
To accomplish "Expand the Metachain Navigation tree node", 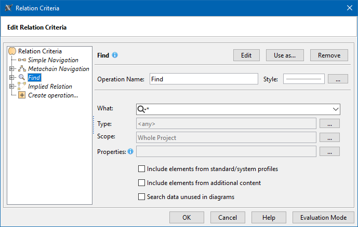I will pyautogui.click(x=12, y=69).
